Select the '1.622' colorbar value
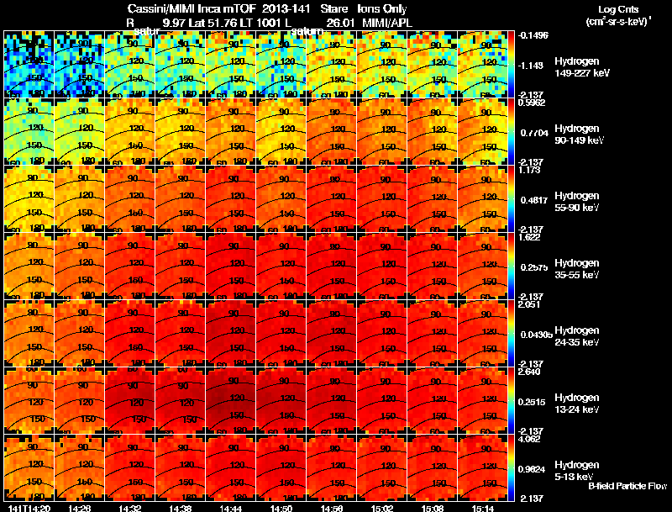This screenshot has height=512, width=672. (529, 238)
